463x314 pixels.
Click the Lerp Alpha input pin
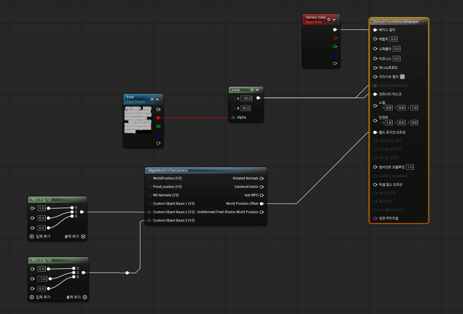coord(233,117)
